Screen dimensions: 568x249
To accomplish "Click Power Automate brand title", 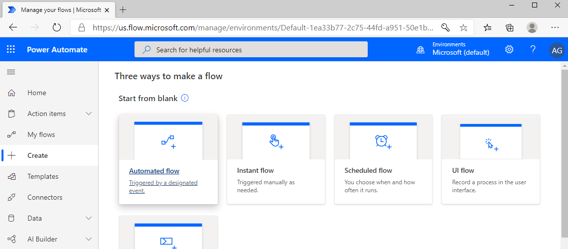I will [x=57, y=50].
